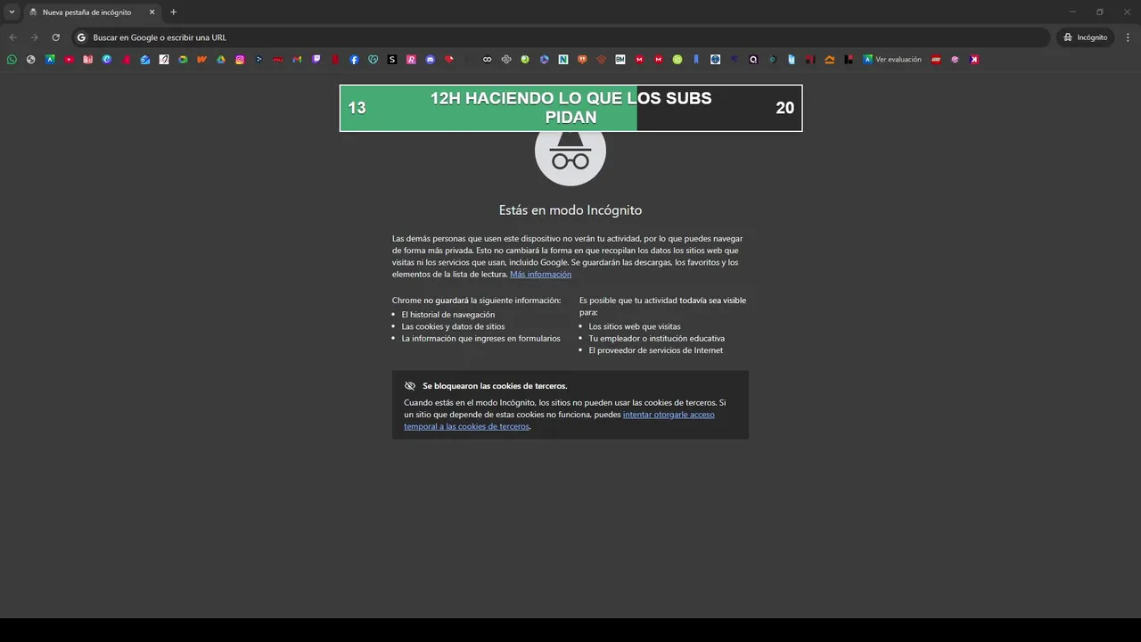
Task: Reload the current page
Action: (55, 37)
